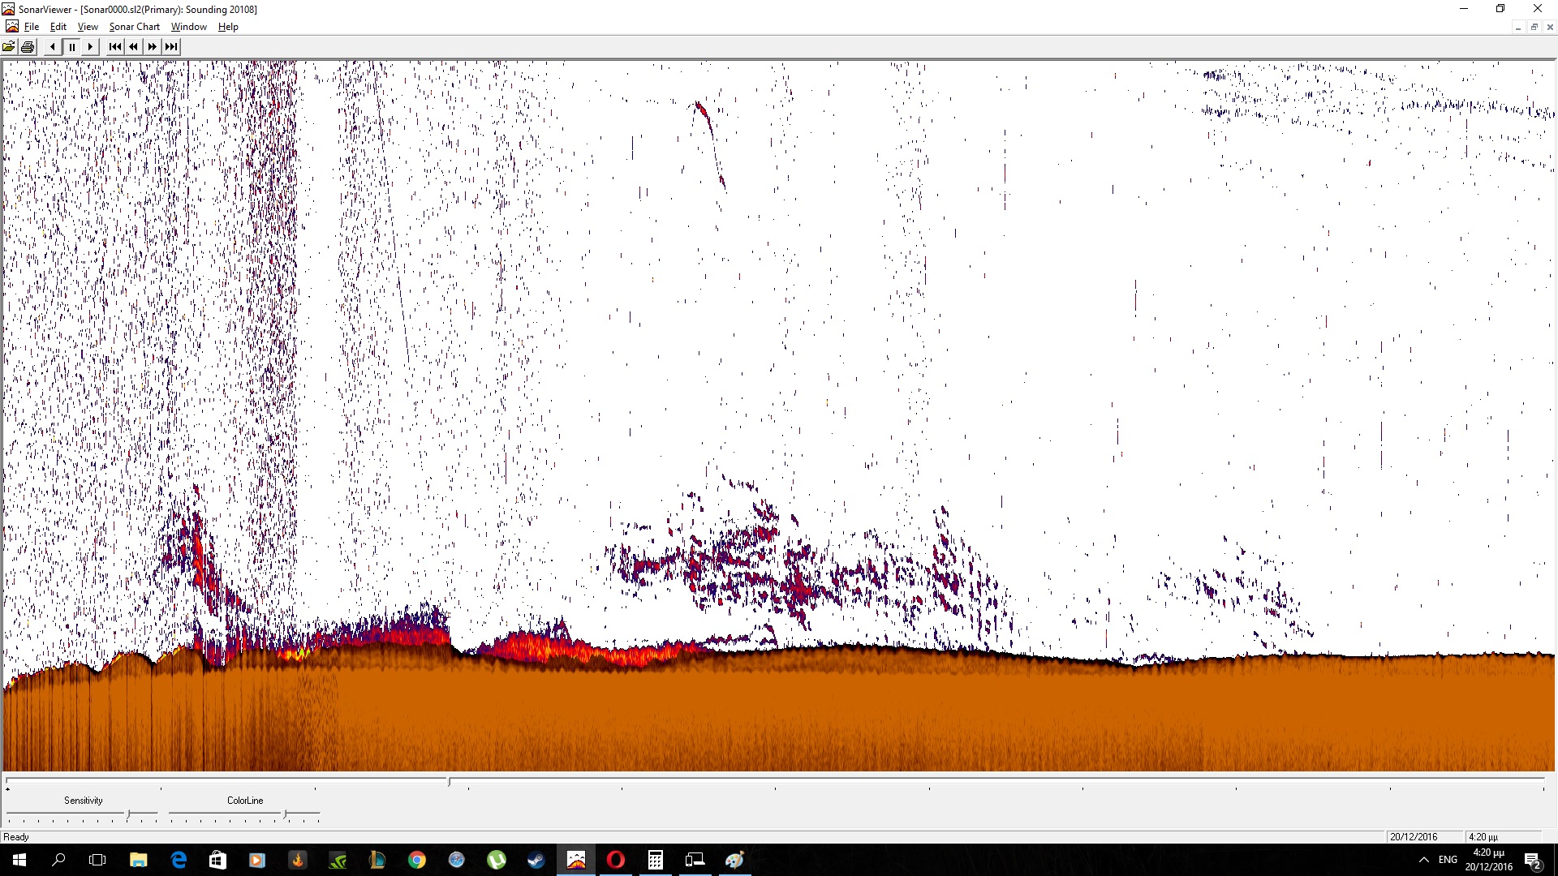This screenshot has height=876, width=1558.
Task: Rewind the sonar log quickly
Action: (133, 47)
